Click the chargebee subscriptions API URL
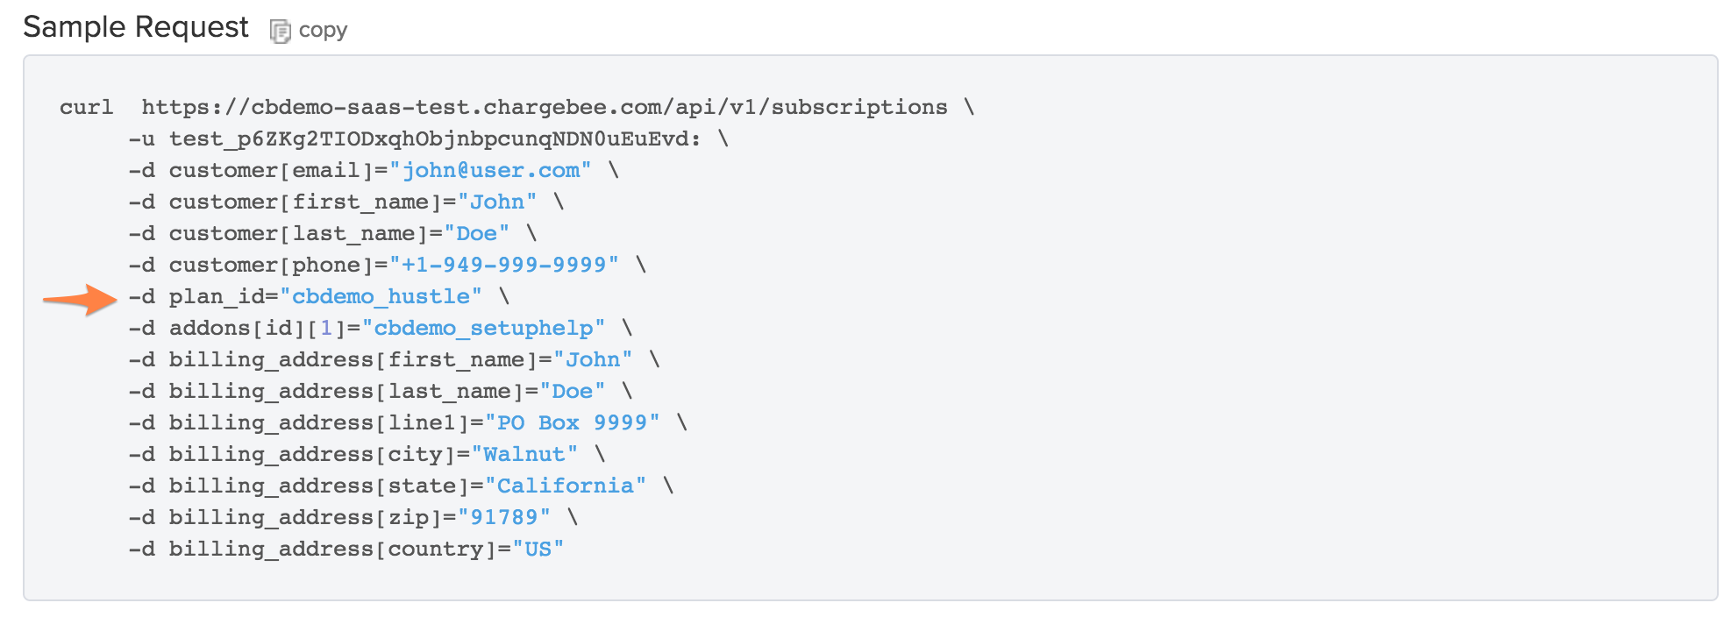 click(545, 107)
